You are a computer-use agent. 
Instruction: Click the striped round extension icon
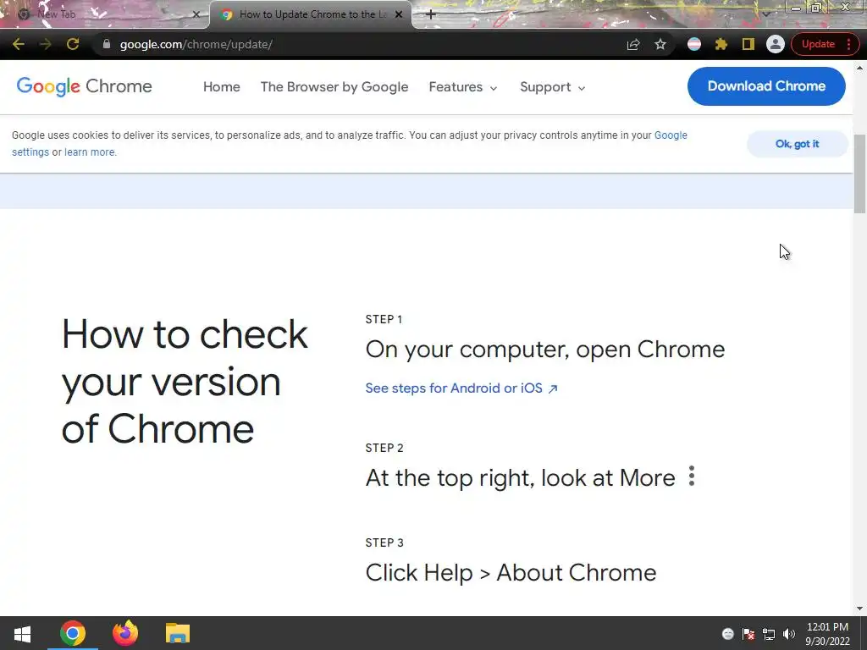coord(694,44)
